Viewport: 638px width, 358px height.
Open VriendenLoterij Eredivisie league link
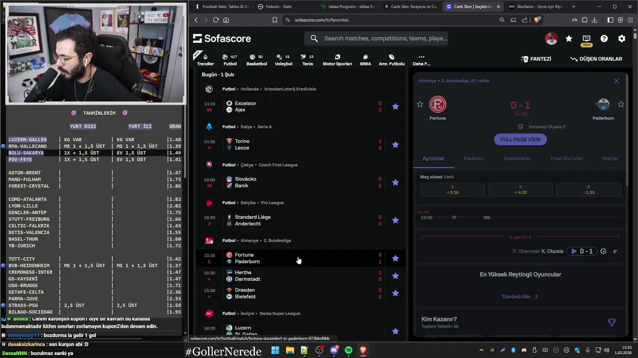290,89
